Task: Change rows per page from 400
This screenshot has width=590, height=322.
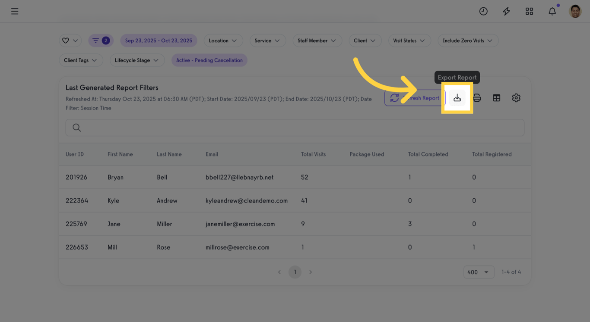Action: (479, 272)
